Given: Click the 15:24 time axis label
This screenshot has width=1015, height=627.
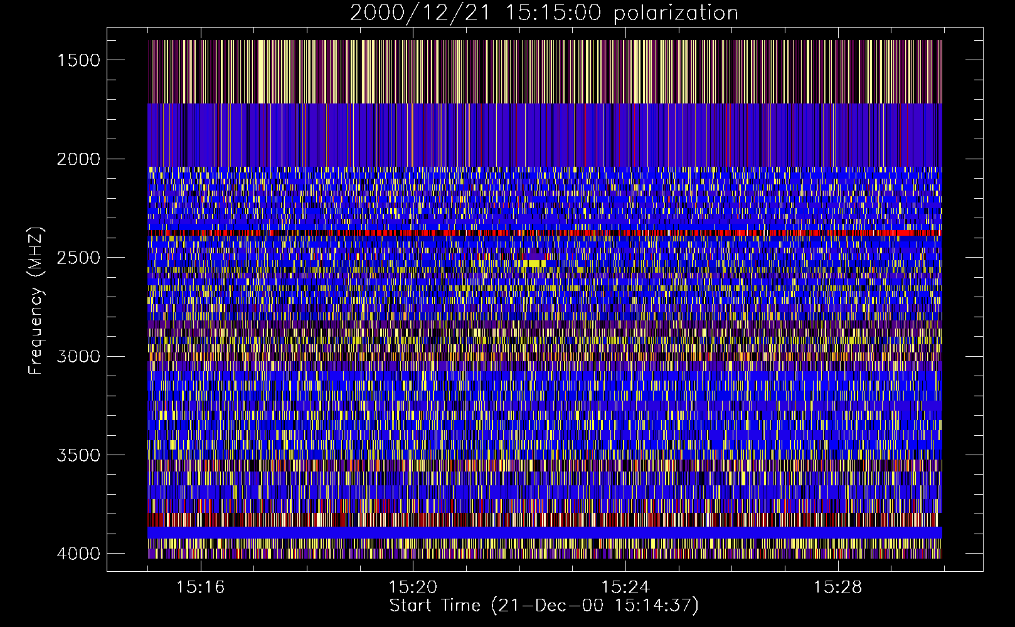Looking at the screenshot, I should point(625,587).
